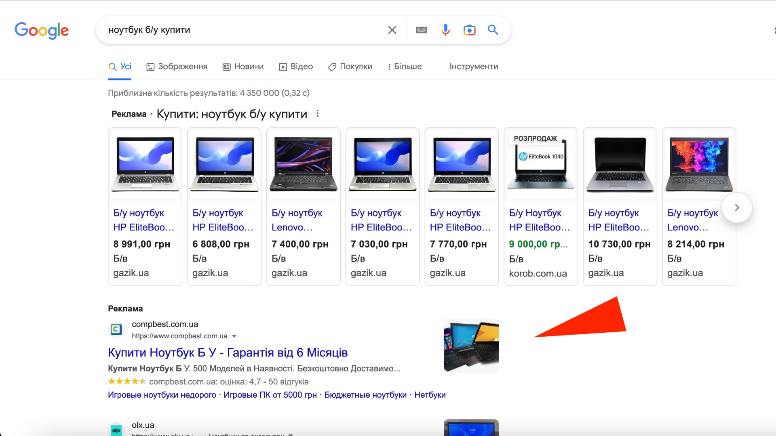Expand the dropdown arrow next to https://www.compbest.com.ua
Screen dimensions: 776x436
click(234, 336)
